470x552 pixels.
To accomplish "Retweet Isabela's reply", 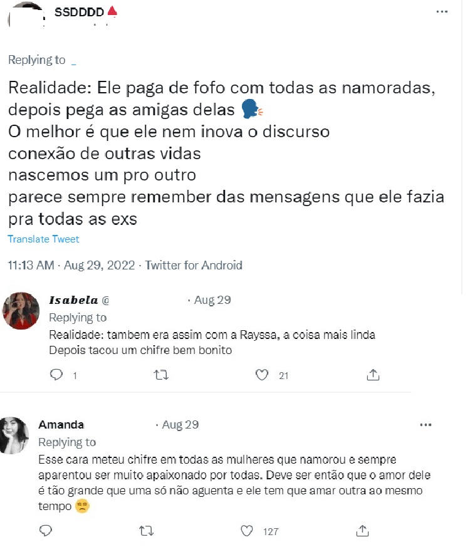I will [x=161, y=375].
